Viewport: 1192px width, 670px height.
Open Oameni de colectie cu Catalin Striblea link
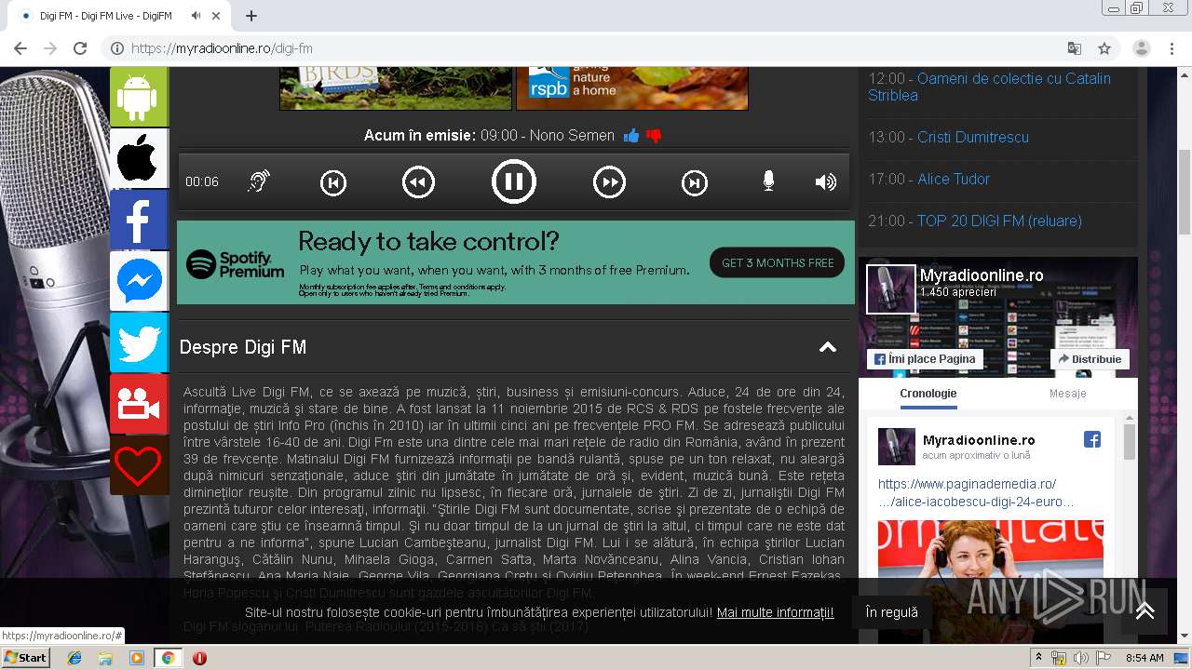pos(989,87)
